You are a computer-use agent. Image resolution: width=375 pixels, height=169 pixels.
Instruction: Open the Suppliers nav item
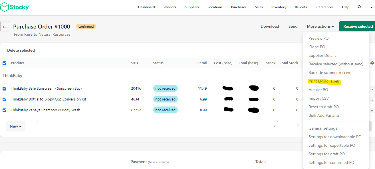click(192, 7)
